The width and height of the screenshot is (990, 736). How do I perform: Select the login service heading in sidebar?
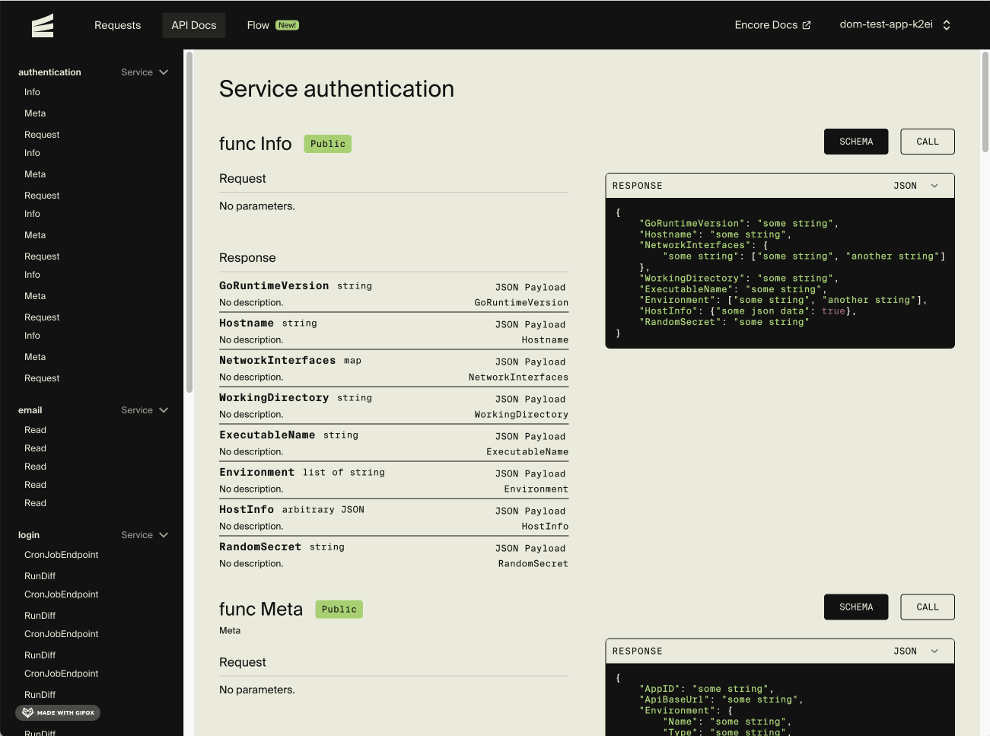(29, 535)
